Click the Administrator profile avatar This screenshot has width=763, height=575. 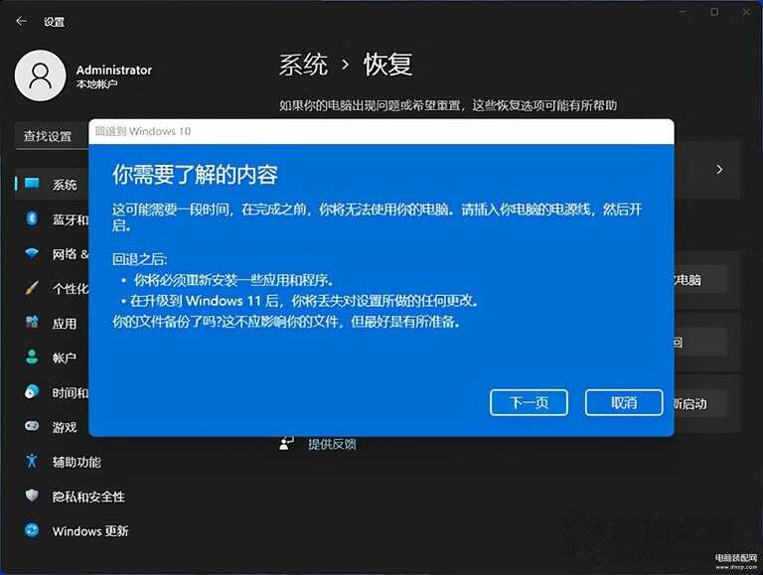(40, 76)
